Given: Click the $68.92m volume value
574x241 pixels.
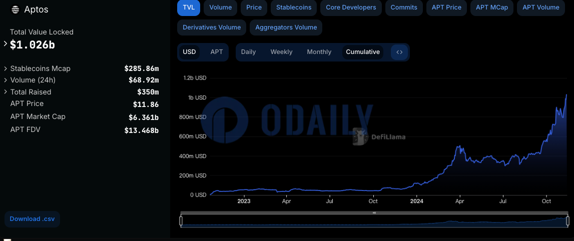Looking at the screenshot, I should pos(144,79).
